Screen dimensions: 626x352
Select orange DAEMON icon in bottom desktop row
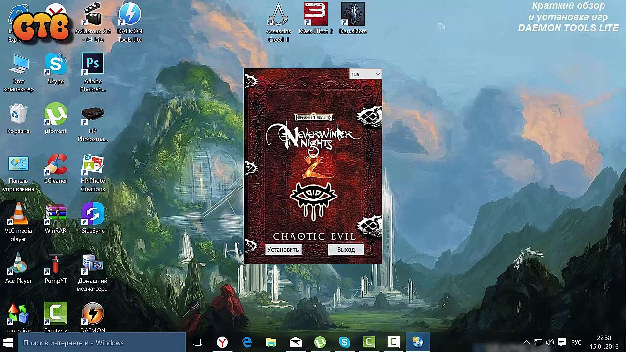coord(93,318)
